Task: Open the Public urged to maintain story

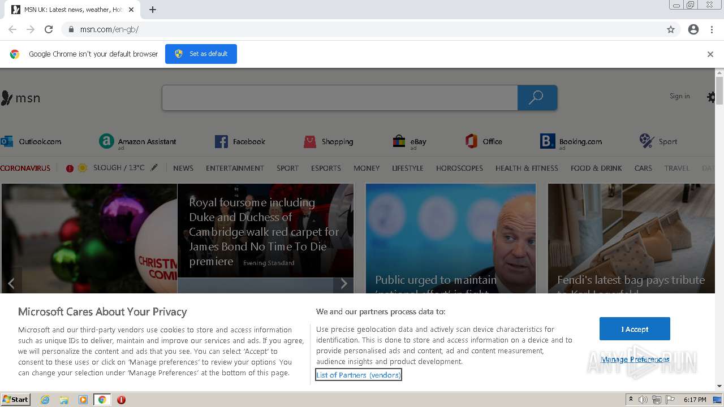Action: point(451,238)
